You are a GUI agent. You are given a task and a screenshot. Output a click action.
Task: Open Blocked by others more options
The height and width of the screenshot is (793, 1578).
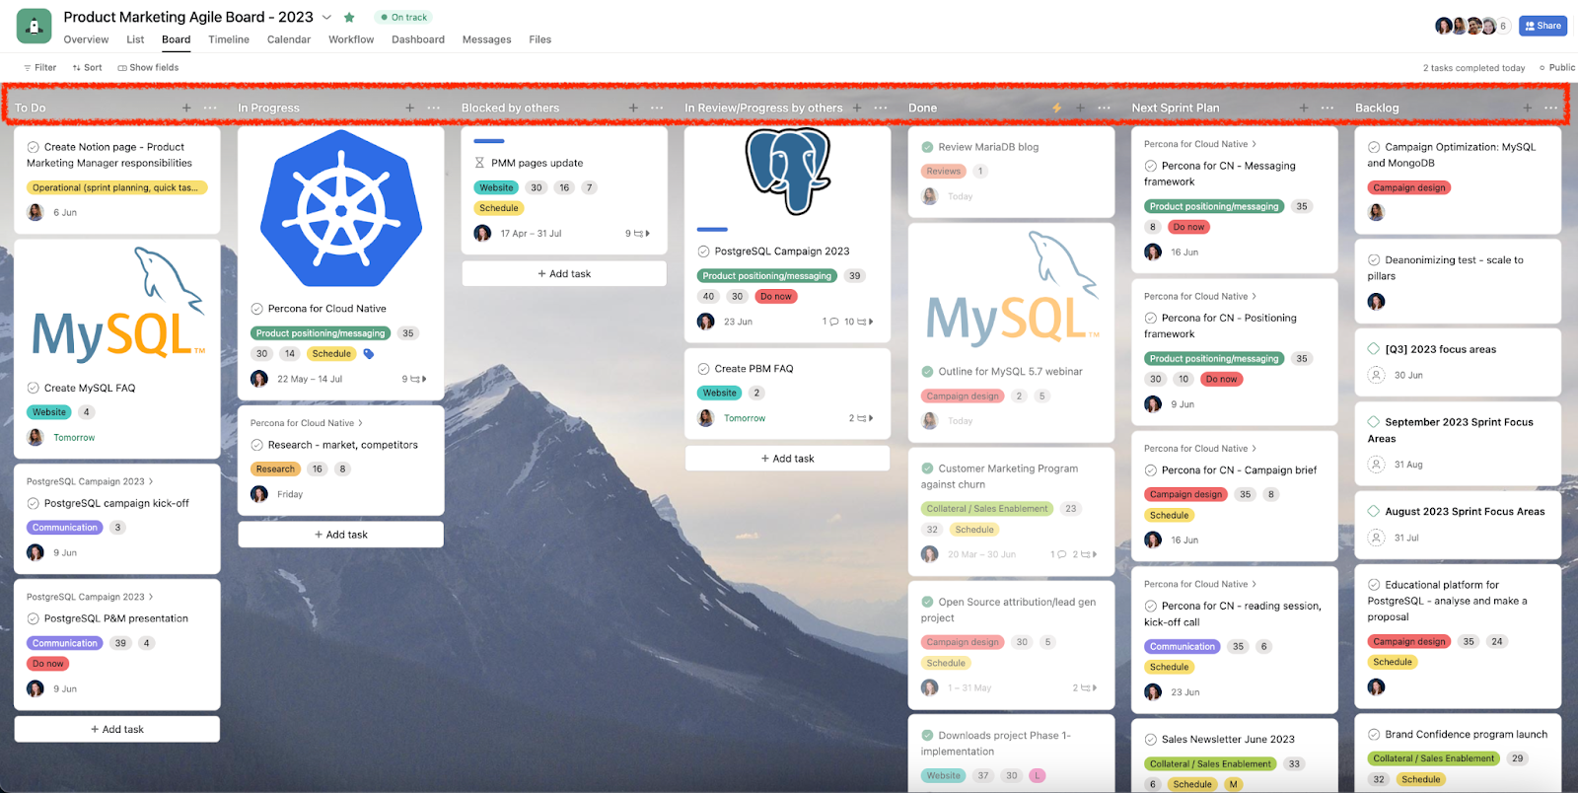click(x=657, y=108)
